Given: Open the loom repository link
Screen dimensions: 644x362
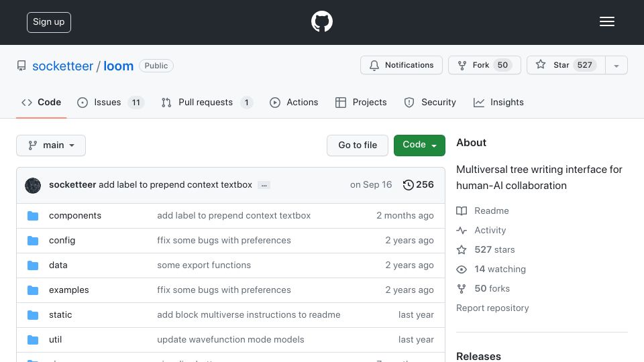Looking at the screenshot, I should pos(118,66).
